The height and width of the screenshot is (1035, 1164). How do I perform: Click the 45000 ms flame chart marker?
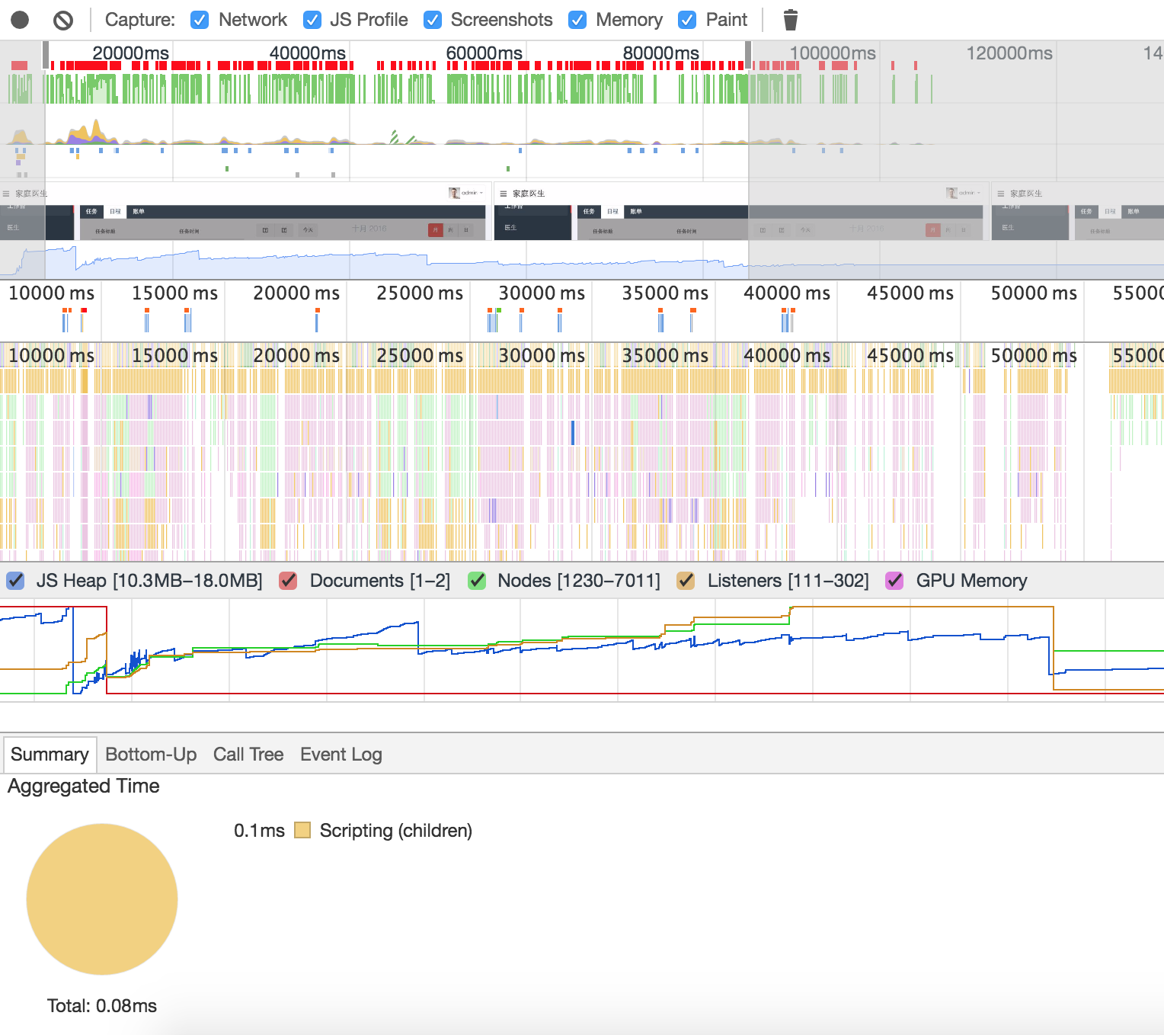pos(910,356)
